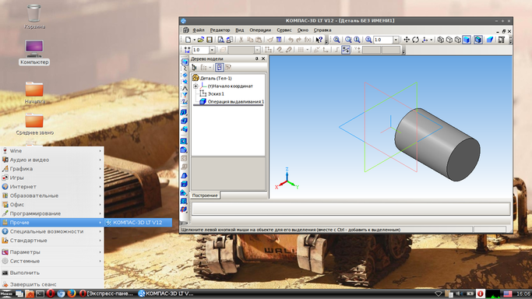Open Сервис menu
532x299 pixels.
284,30
